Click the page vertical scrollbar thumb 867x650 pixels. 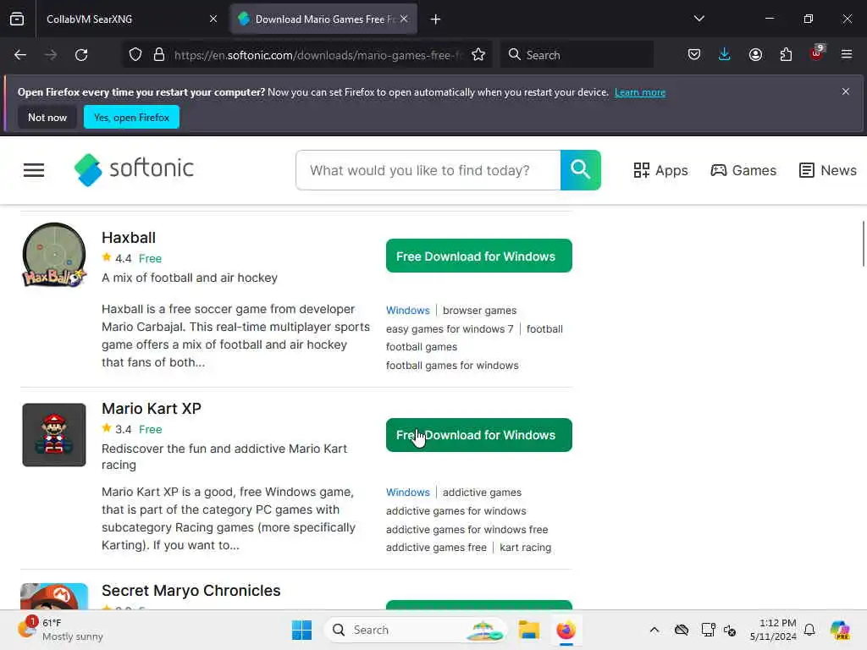click(x=863, y=243)
